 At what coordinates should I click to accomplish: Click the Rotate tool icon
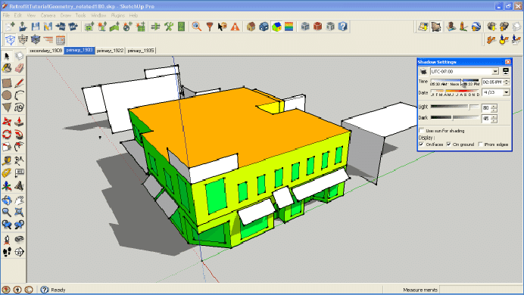click(x=7, y=135)
